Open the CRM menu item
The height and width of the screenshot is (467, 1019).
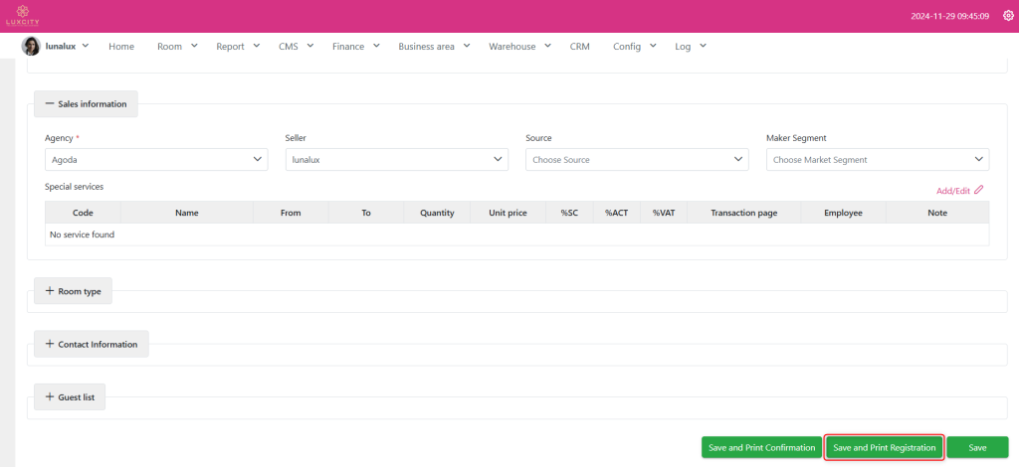point(580,47)
